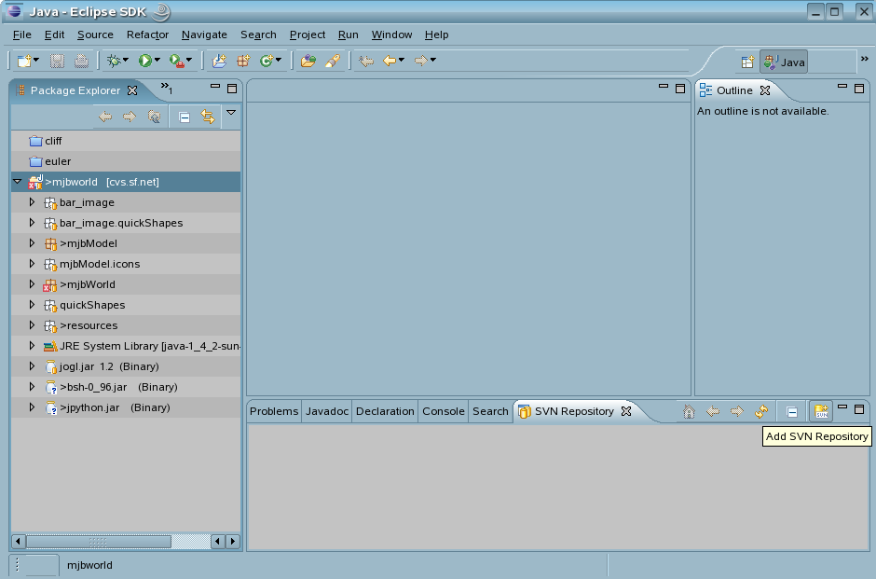
Task: Select >bsh-0_96.jar (Binary)
Action: coord(126,387)
